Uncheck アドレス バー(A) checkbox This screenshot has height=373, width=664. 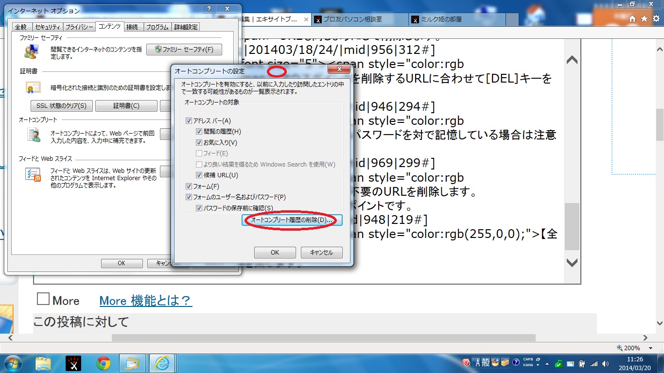[189, 120]
